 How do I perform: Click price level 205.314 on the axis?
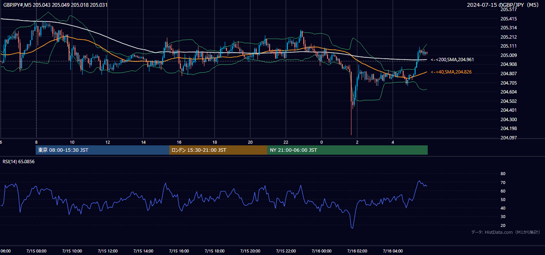tap(508, 28)
